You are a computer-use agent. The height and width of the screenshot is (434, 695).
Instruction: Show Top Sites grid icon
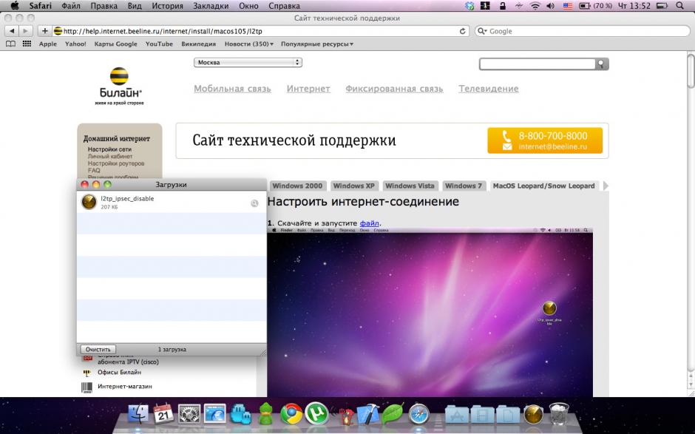click(x=27, y=44)
